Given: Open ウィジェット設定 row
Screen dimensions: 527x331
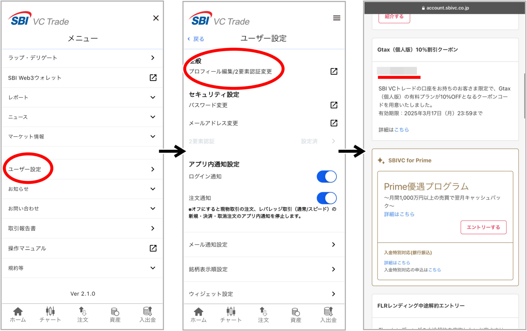Looking at the screenshot, I should tap(263, 294).
